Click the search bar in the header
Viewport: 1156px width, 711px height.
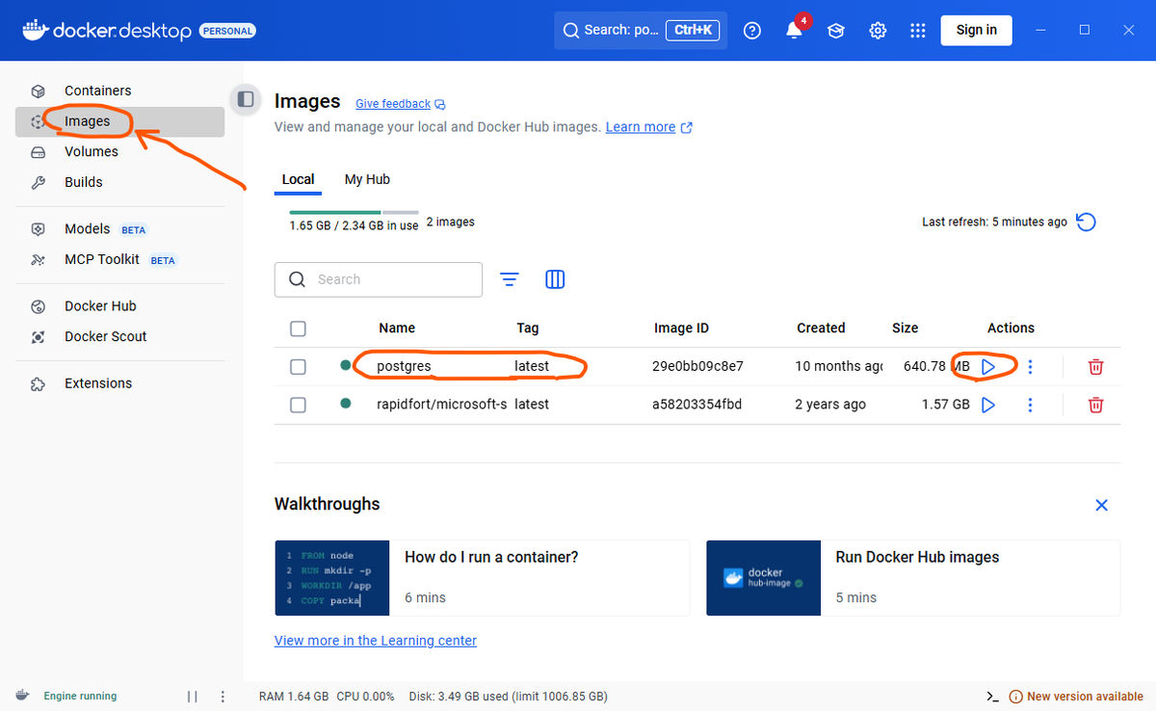[x=641, y=30]
